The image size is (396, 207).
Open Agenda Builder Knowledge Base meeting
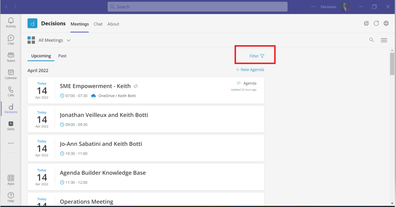103,173
